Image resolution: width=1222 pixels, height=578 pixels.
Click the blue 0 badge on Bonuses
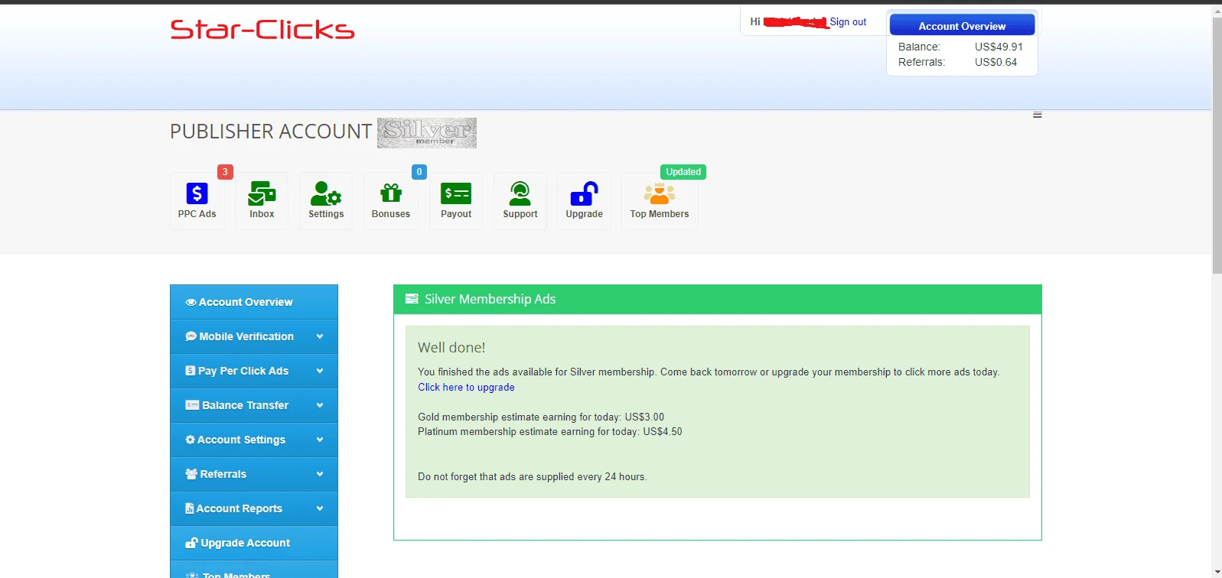(x=419, y=172)
